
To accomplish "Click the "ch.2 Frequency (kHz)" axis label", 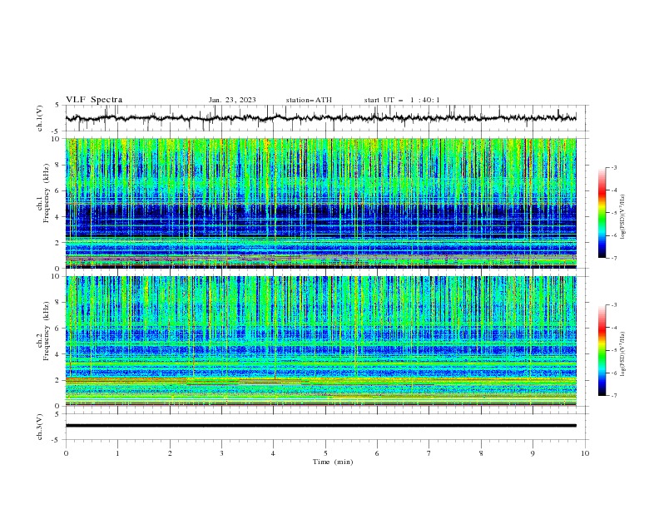I will [x=43, y=330].
